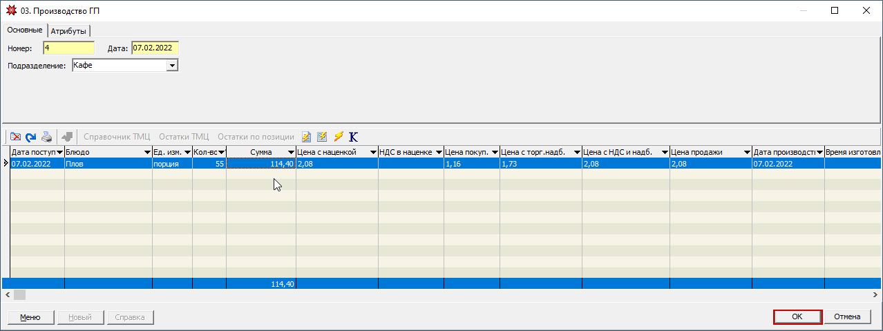Click the delete row icon with red X
This screenshot has width=883, height=331.
click(16, 137)
